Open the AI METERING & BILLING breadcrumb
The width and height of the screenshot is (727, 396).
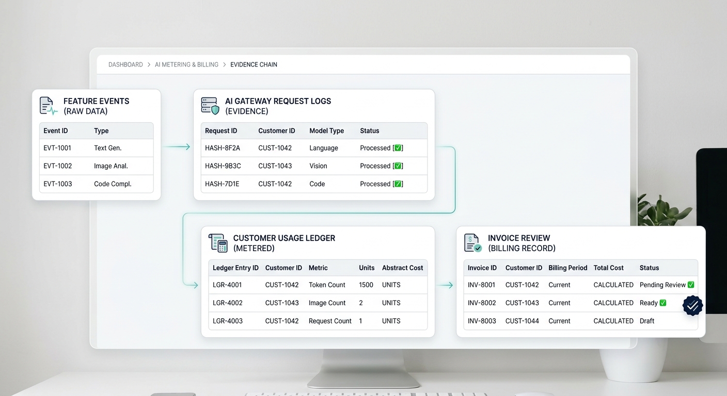coord(186,65)
